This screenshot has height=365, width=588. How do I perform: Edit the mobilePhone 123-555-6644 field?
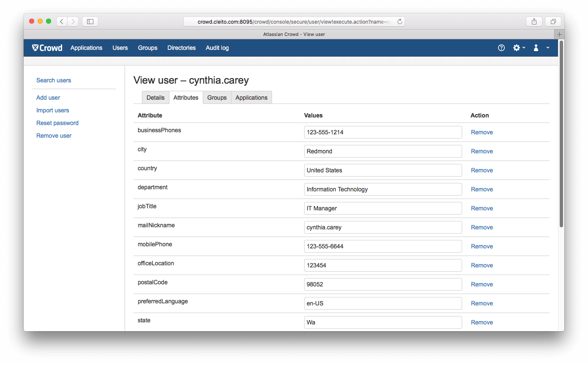[x=383, y=246]
